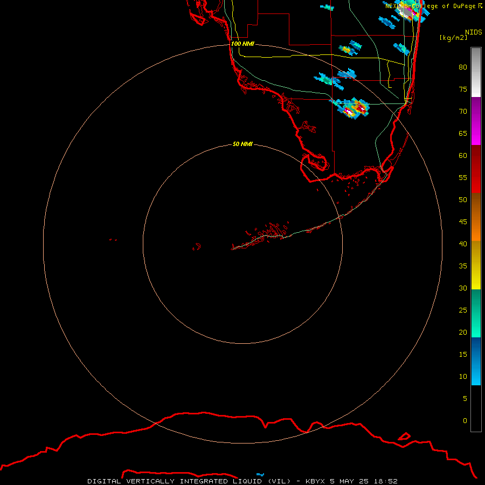Click the tiny blue echo beside the bottom caption
Screen dimensions: 485x485
point(260,474)
